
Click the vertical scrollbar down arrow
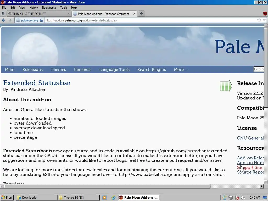point(266,182)
